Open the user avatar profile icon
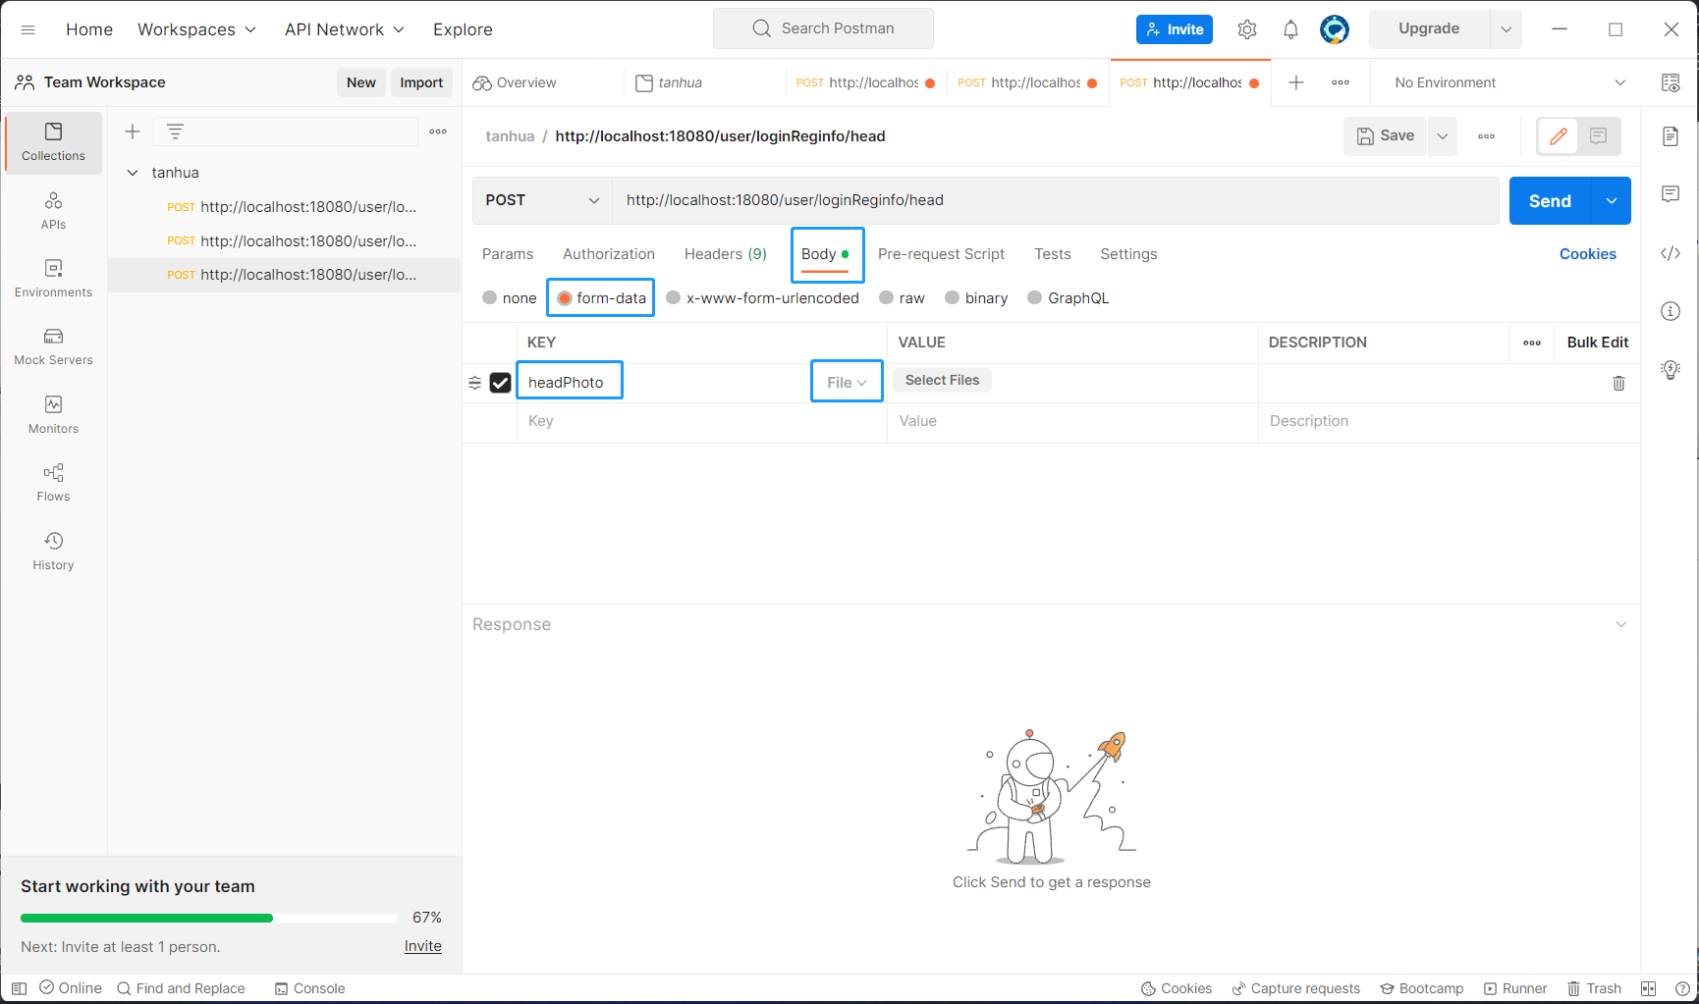 (x=1334, y=29)
